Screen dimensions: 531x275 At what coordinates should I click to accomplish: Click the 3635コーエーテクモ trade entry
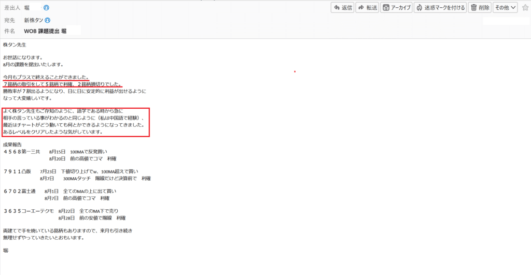(29, 211)
